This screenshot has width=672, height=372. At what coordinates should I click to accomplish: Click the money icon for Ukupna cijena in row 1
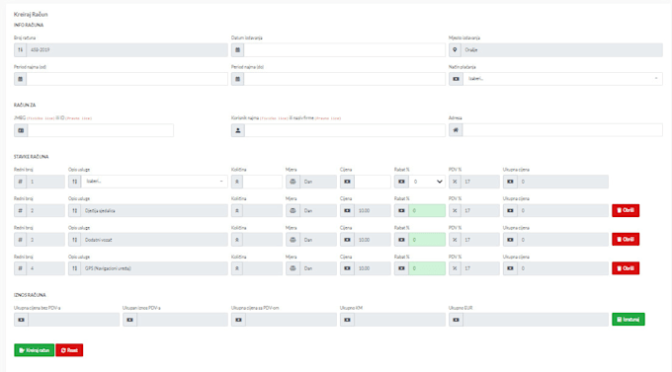510,182
